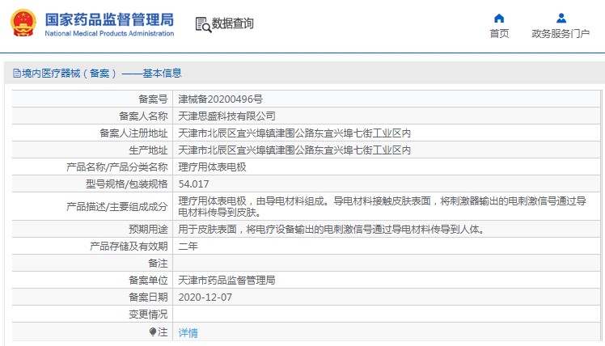
Task: Click the national emblem logo
Action: click(23, 23)
